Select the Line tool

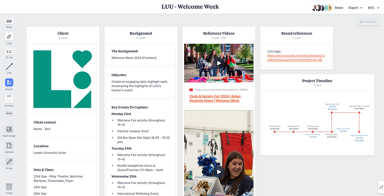pos(9,68)
